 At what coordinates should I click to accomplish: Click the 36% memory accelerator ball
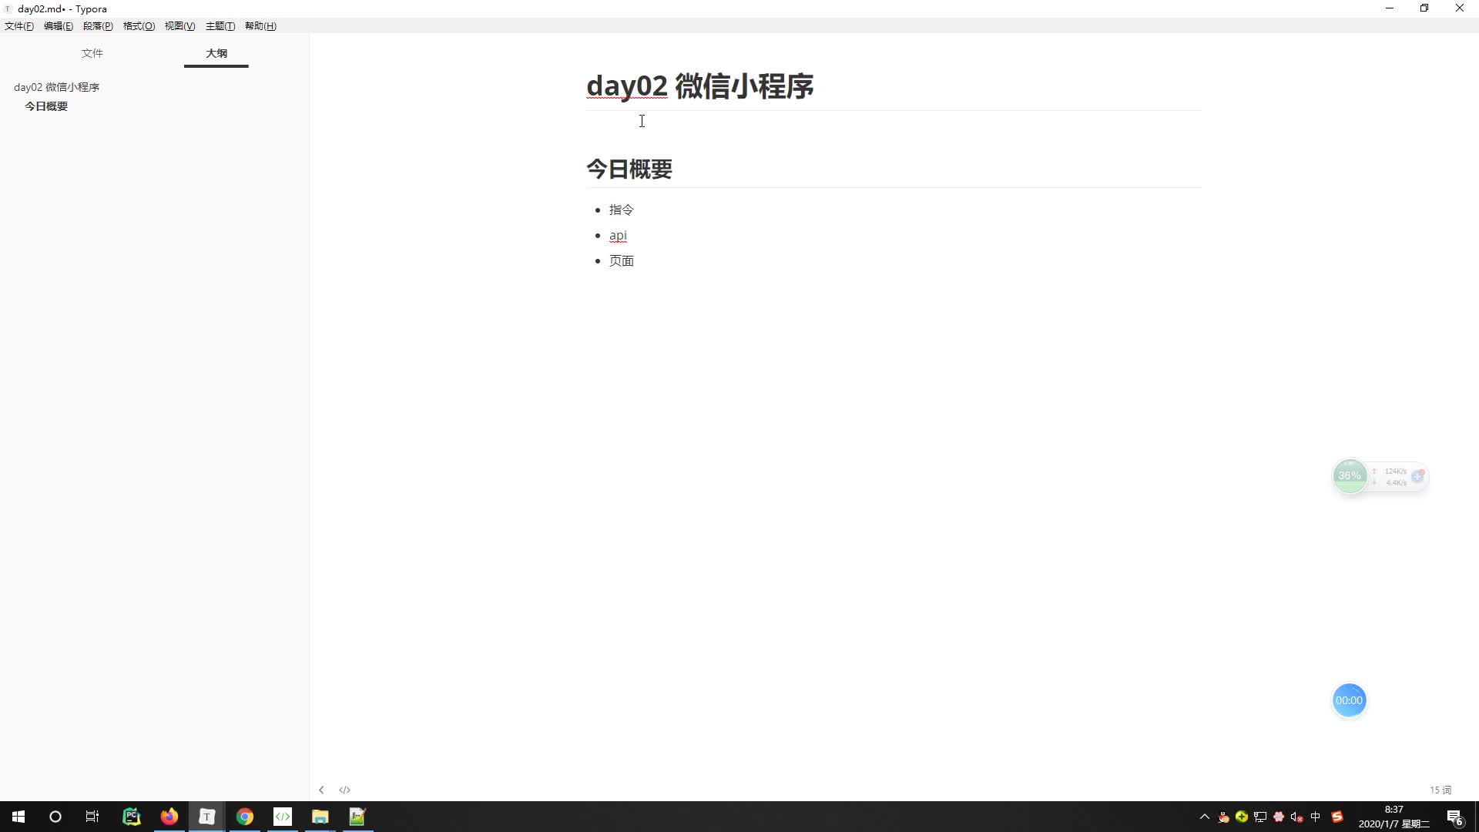[x=1350, y=476]
